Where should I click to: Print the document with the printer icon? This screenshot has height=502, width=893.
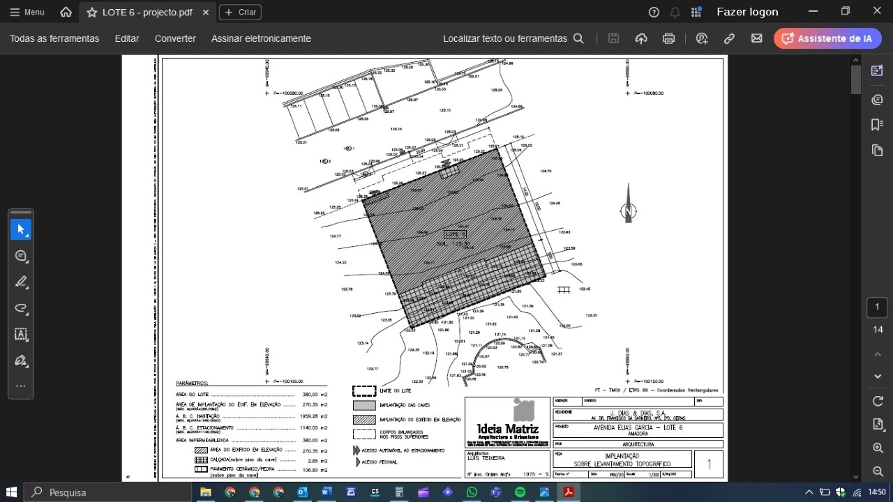pyautogui.click(x=668, y=39)
